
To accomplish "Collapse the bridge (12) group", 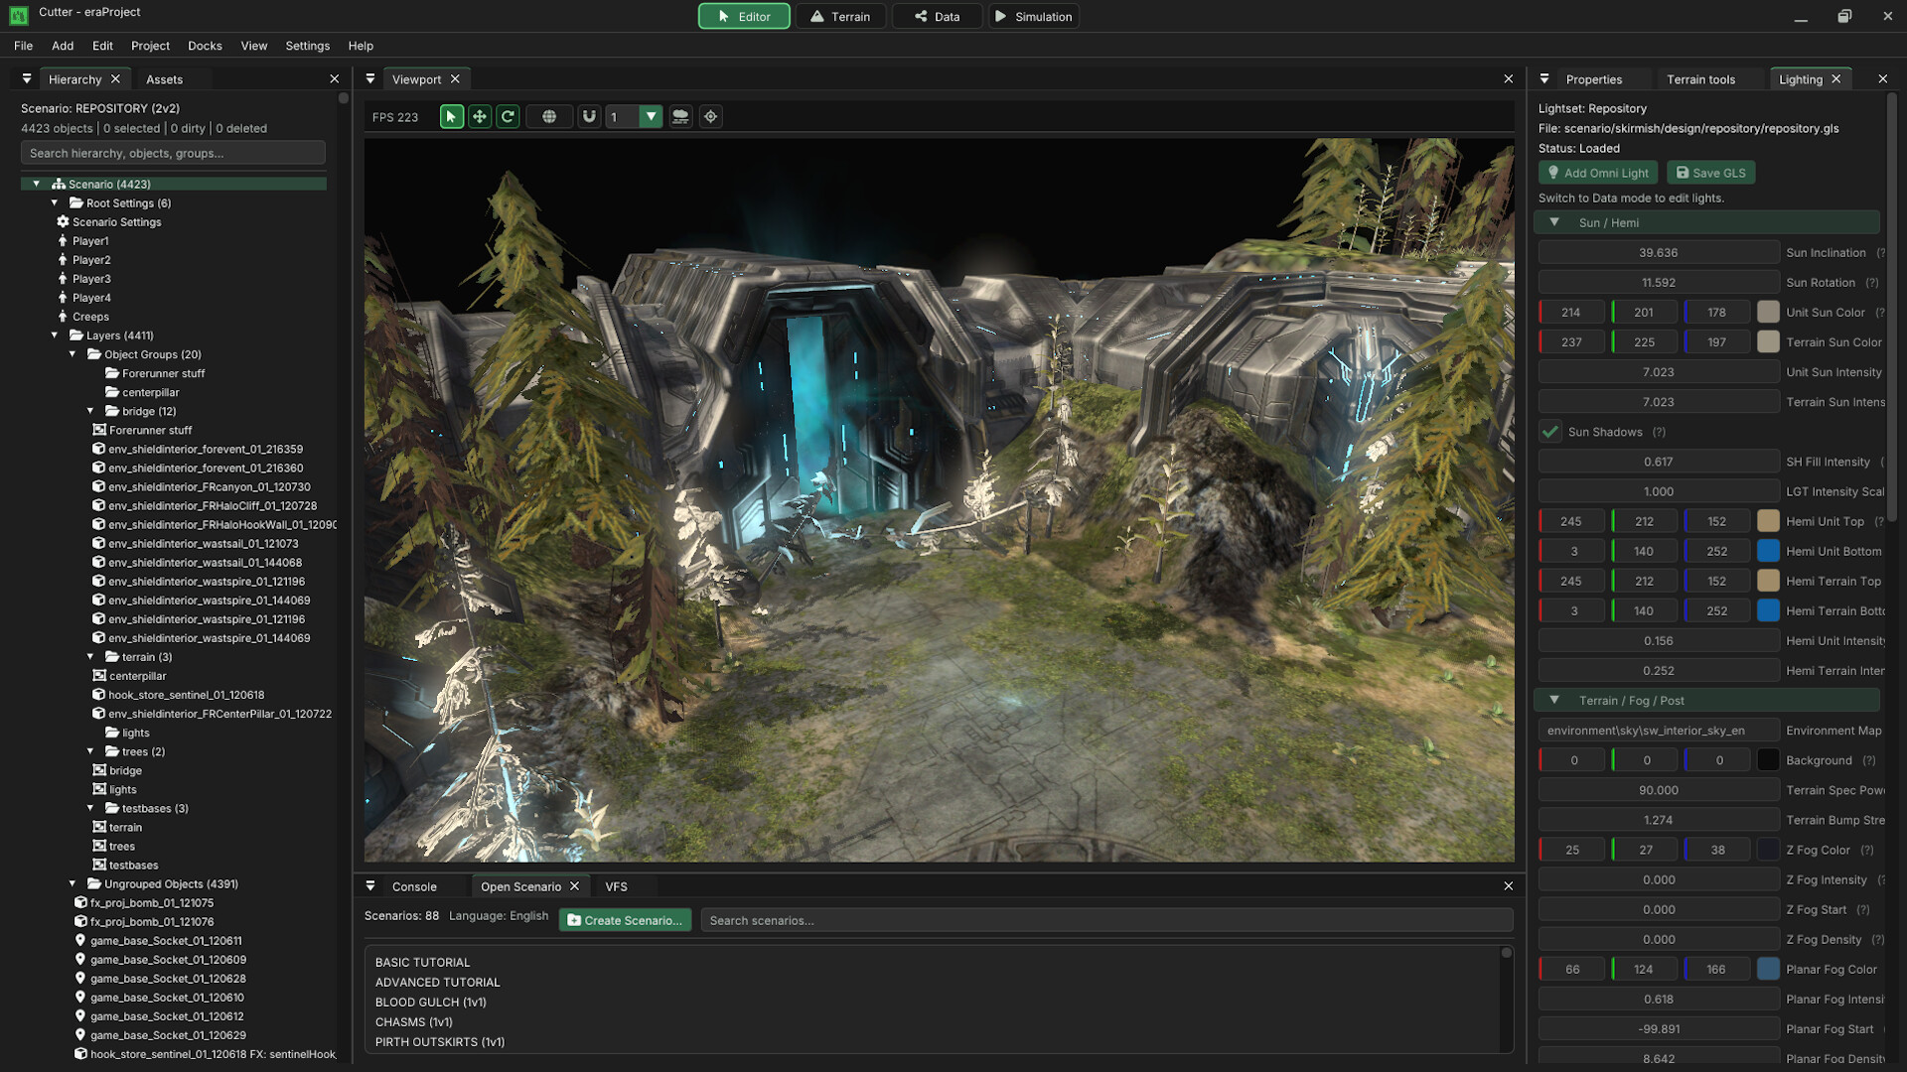I will click(x=90, y=410).
